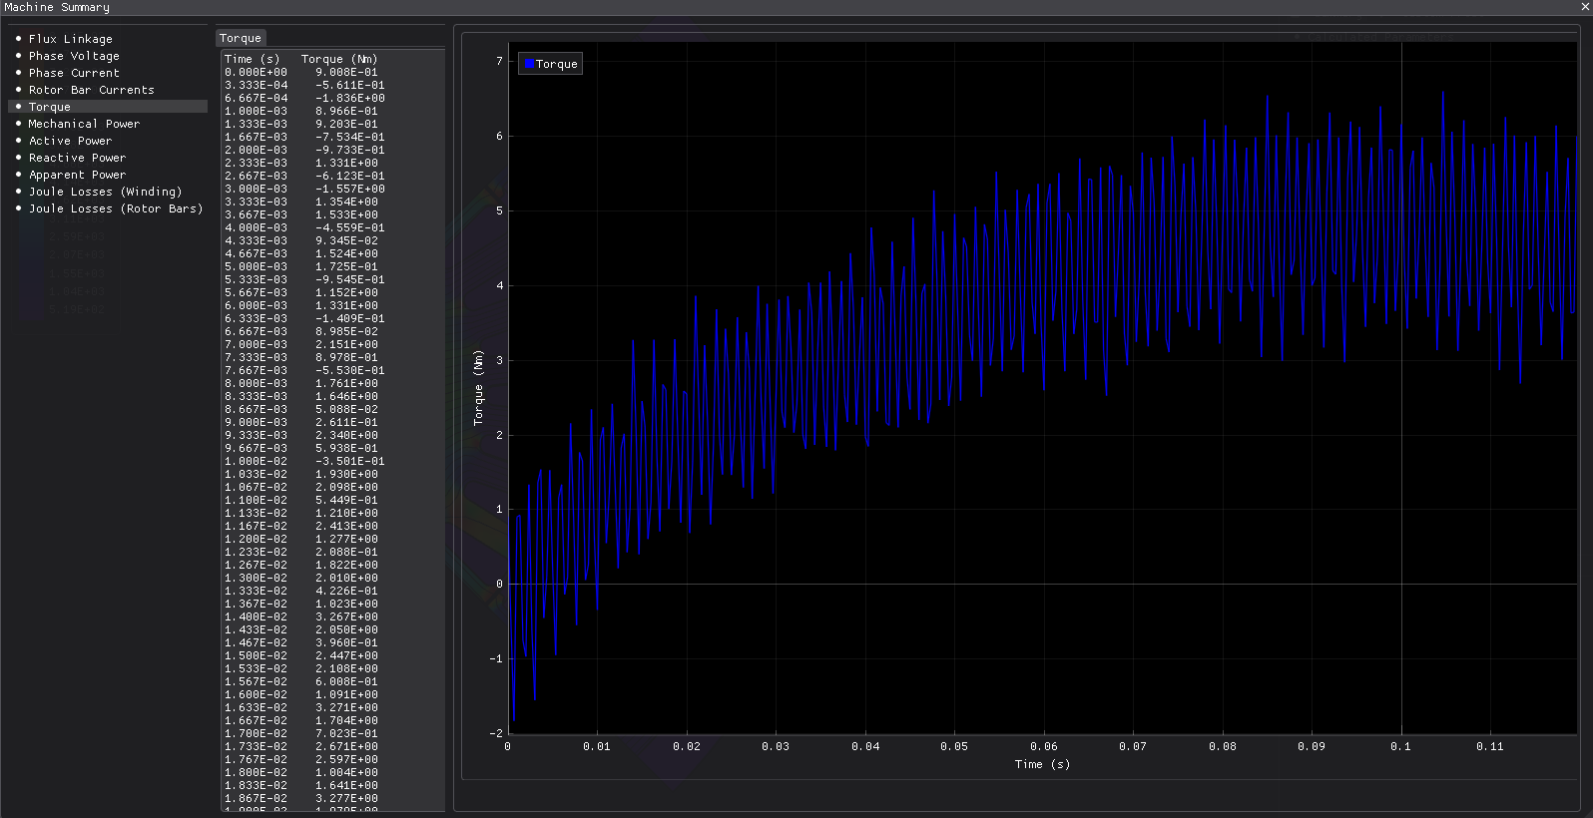
Task: Click time cell 1.200E-02
Action: [x=256, y=539]
